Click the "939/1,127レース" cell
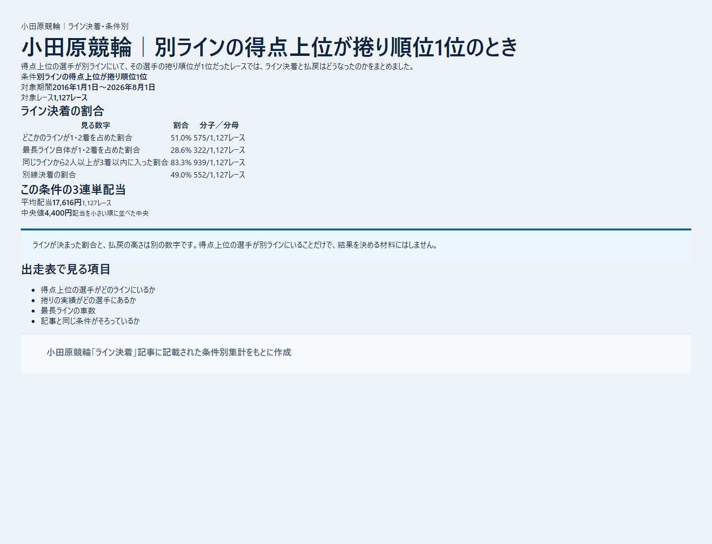The image size is (712, 544). pos(220,163)
